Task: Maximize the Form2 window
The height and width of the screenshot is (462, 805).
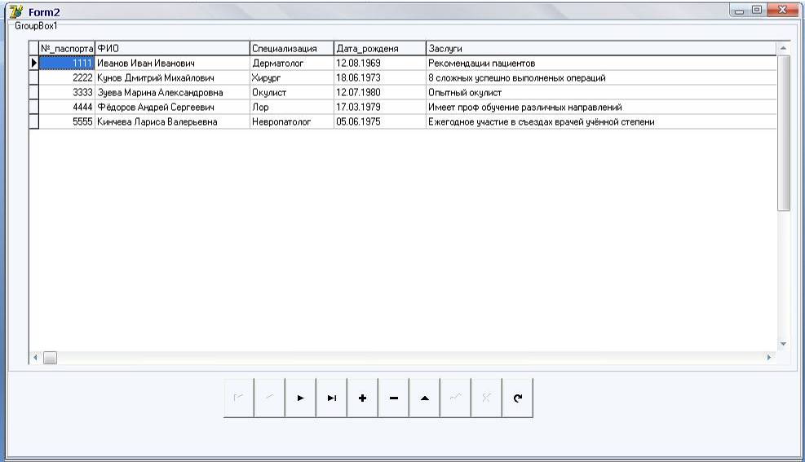Action: coord(757,11)
